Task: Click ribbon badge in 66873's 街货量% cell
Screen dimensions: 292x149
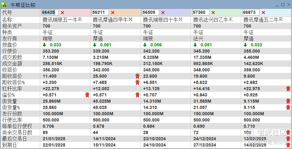Action: [x=288, y=107]
